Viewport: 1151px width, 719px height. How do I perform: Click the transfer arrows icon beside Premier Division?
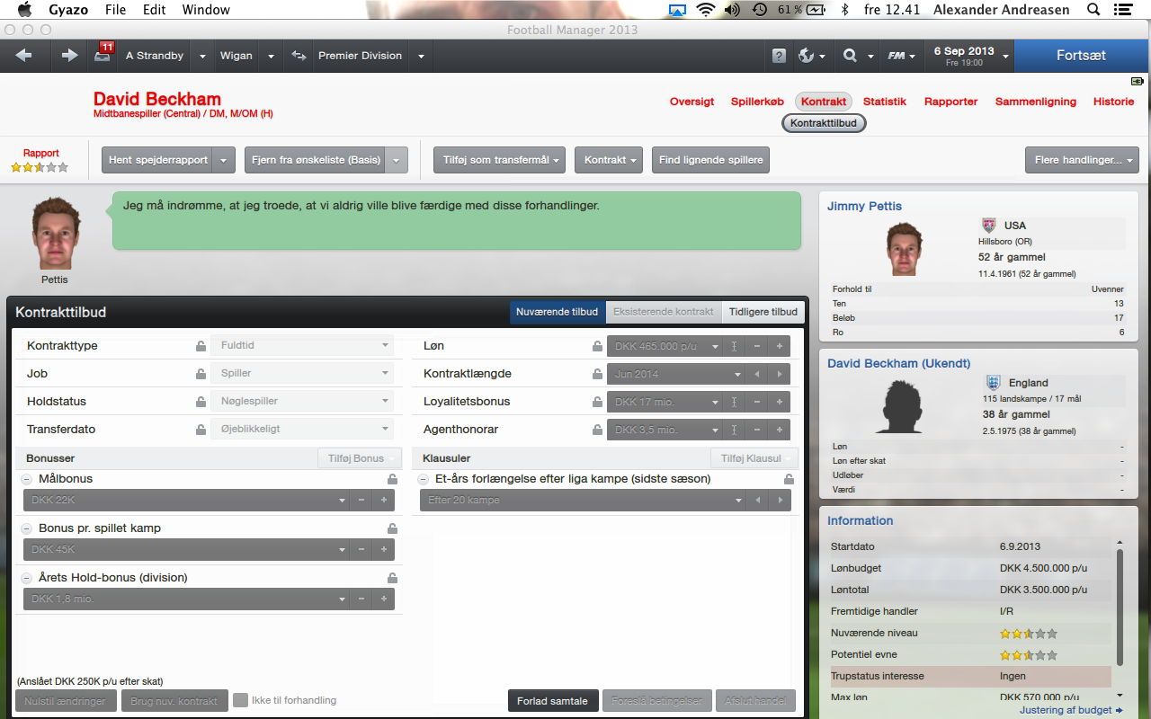(x=299, y=56)
